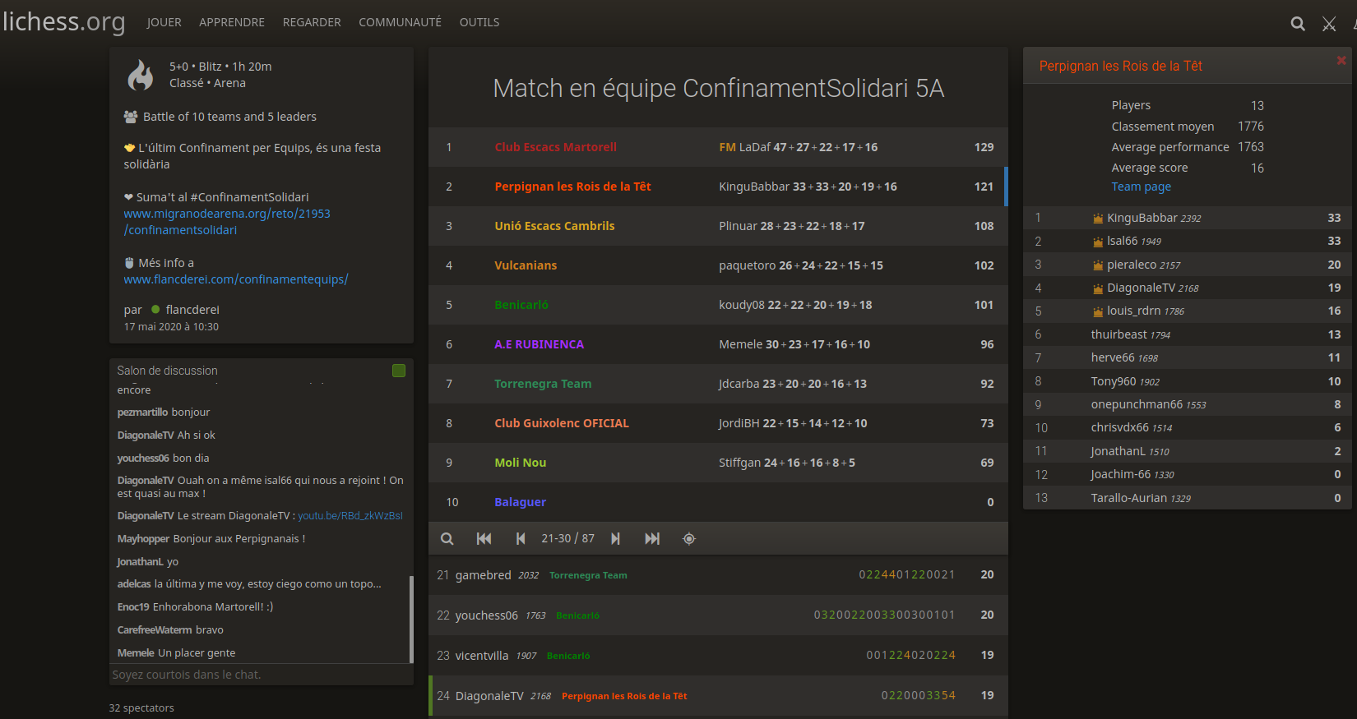
Task: Select team Torrenegra Team in standings
Action: click(x=543, y=384)
